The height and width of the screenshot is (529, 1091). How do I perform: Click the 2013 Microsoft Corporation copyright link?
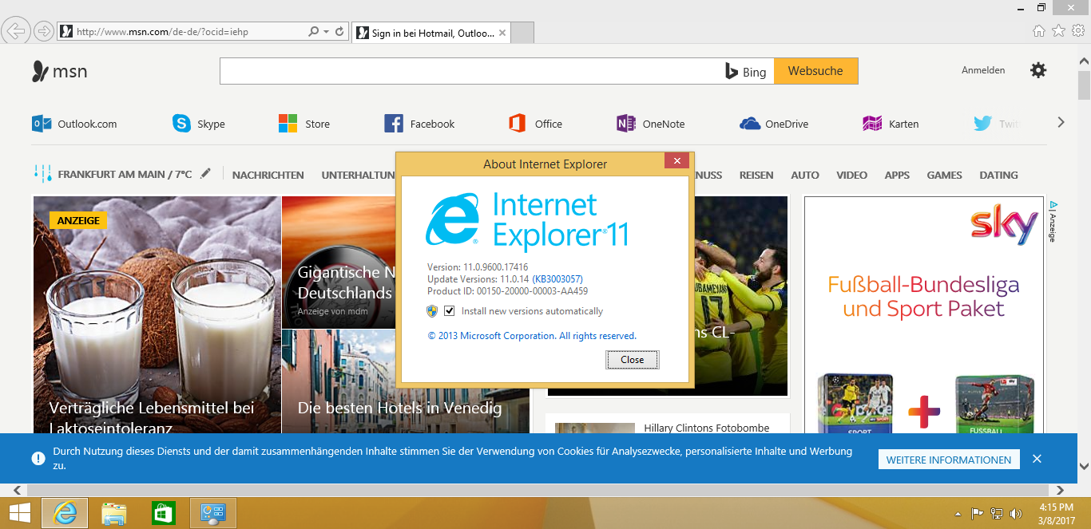tap(532, 336)
